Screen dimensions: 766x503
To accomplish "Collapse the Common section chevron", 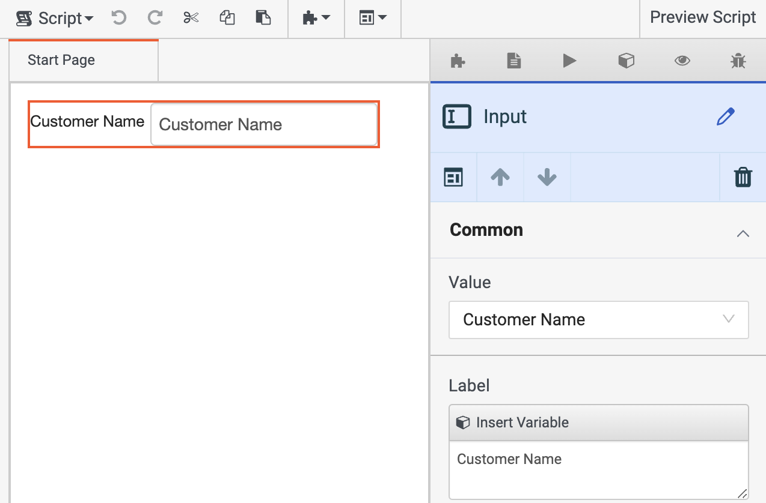I will point(743,233).
